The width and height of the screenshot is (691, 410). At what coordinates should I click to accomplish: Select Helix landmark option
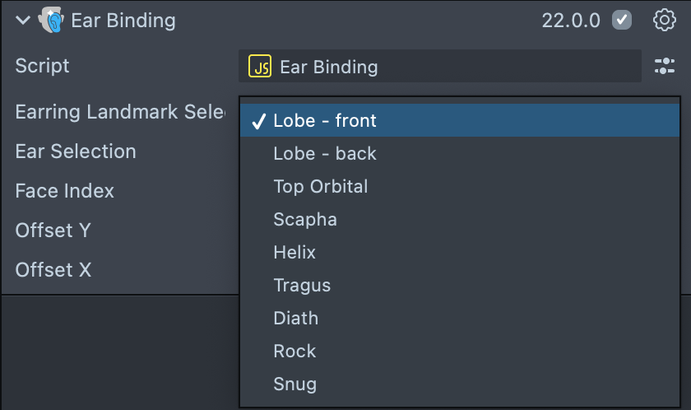coord(294,253)
